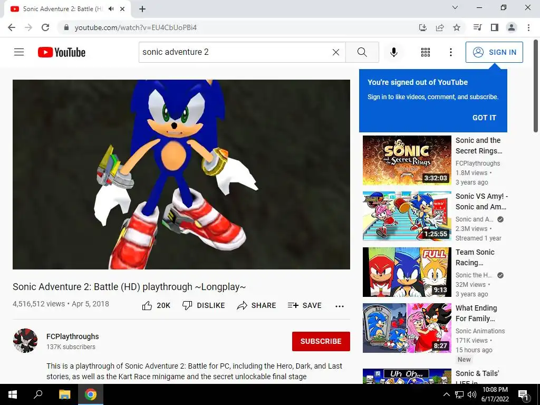Open What Ending For Family thumbnail
This screenshot has height=405, width=540.
pos(407,328)
